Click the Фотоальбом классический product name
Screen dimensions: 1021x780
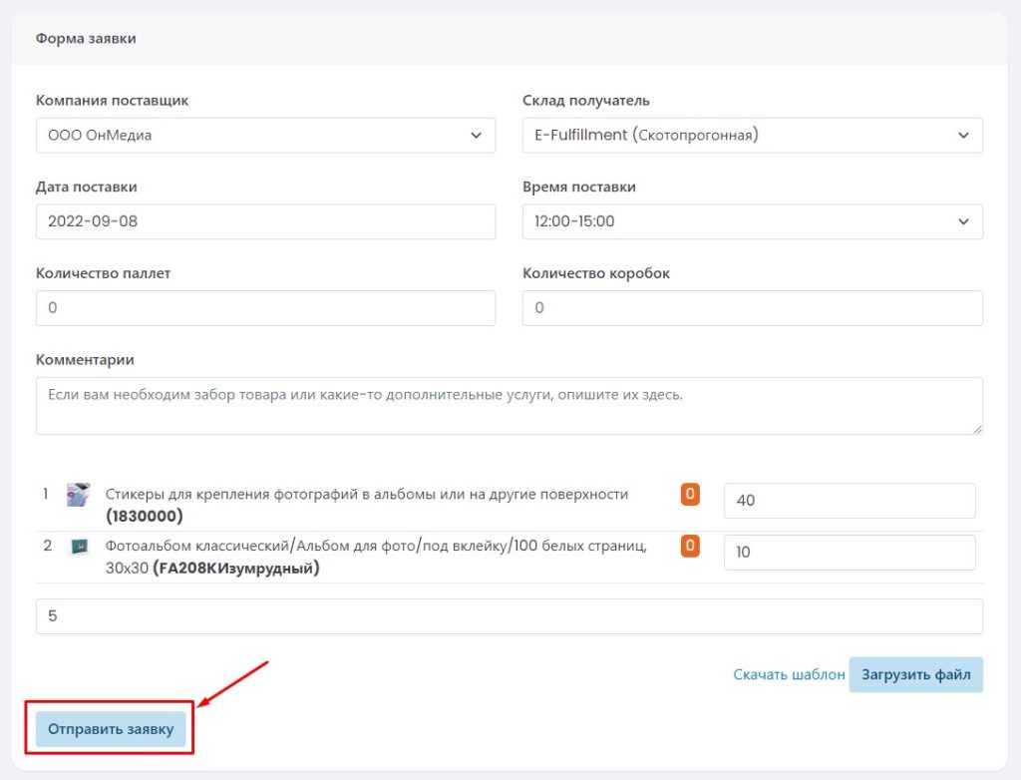tap(376, 557)
